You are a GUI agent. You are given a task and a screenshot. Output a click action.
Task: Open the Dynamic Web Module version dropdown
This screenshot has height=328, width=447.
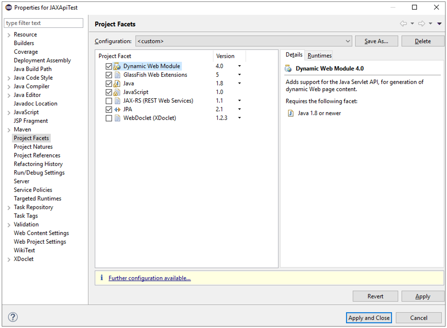[x=239, y=66]
